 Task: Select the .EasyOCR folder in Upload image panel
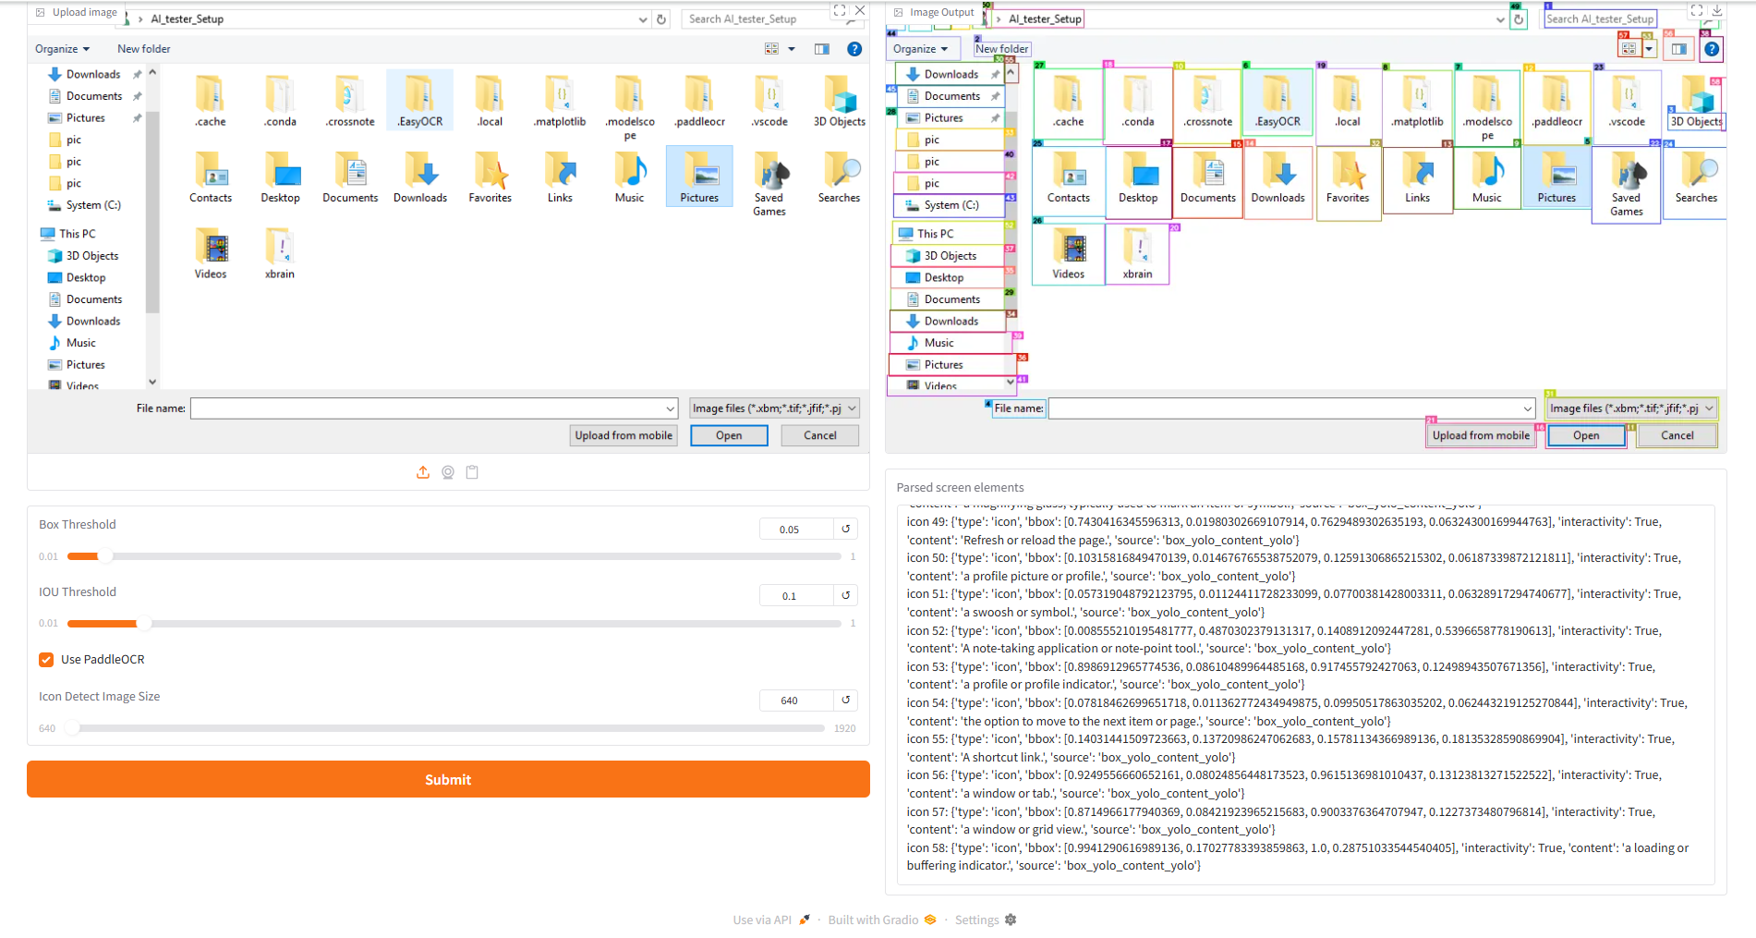pyautogui.click(x=420, y=101)
